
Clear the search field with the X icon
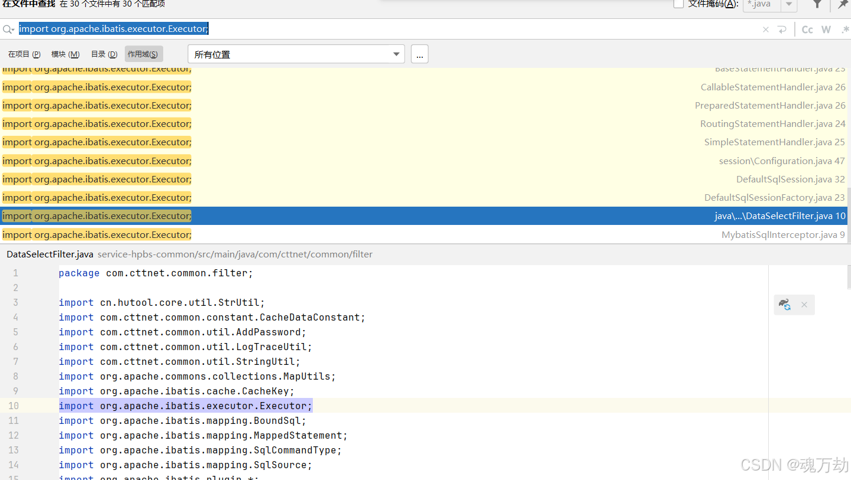(766, 28)
